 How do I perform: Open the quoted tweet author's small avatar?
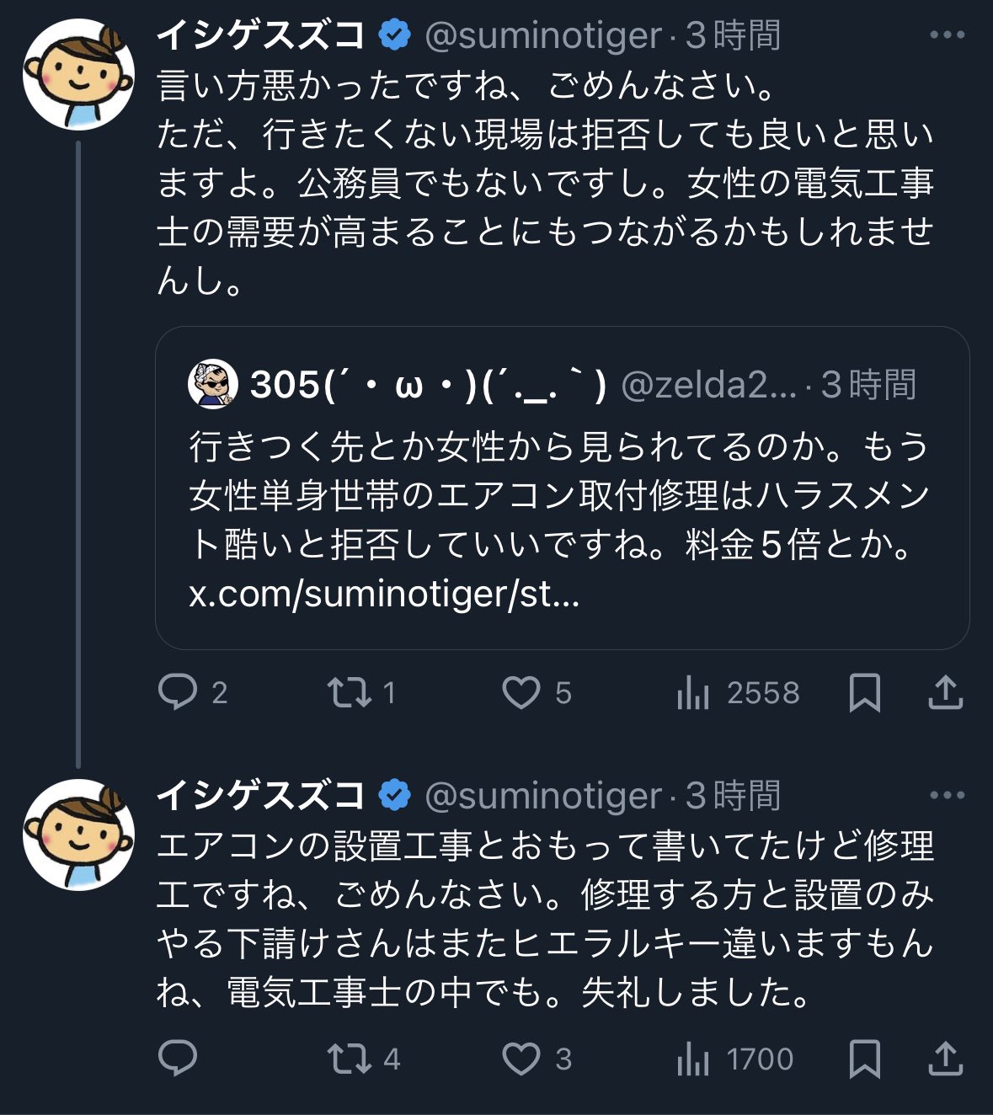click(212, 384)
